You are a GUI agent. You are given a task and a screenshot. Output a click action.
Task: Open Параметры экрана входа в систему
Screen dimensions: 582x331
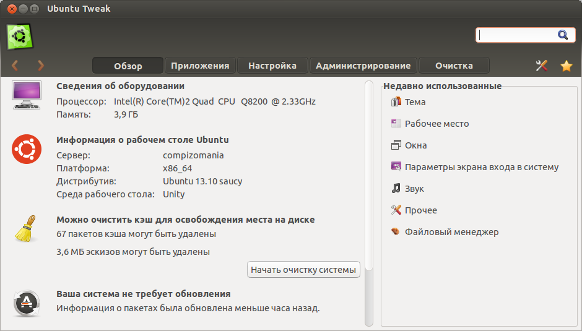click(x=482, y=167)
